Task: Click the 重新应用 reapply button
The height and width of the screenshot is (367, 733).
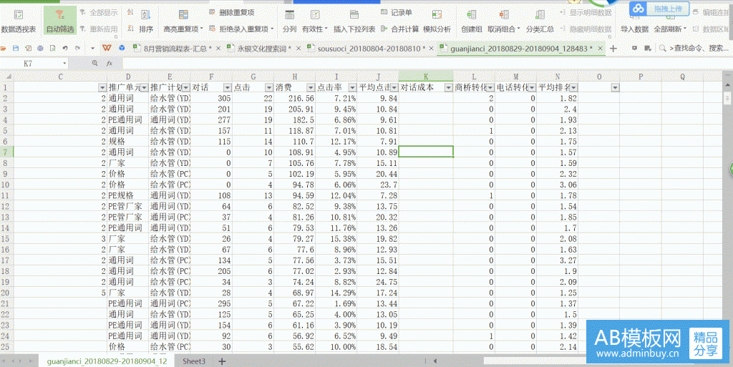Action: pyautogui.click(x=99, y=29)
